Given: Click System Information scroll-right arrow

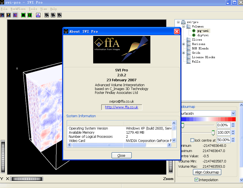Looking at the screenshot, I should pos(169,145).
